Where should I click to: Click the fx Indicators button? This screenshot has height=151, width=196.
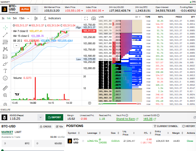click(x=52, y=18)
